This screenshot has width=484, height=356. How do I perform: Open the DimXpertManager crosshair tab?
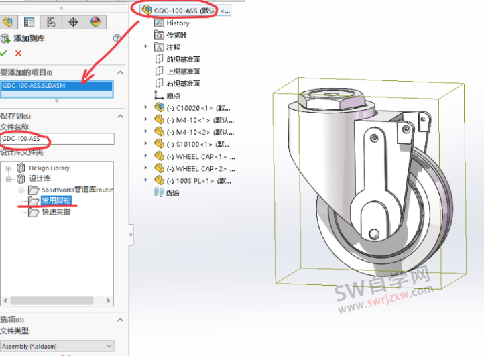click(73, 22)
